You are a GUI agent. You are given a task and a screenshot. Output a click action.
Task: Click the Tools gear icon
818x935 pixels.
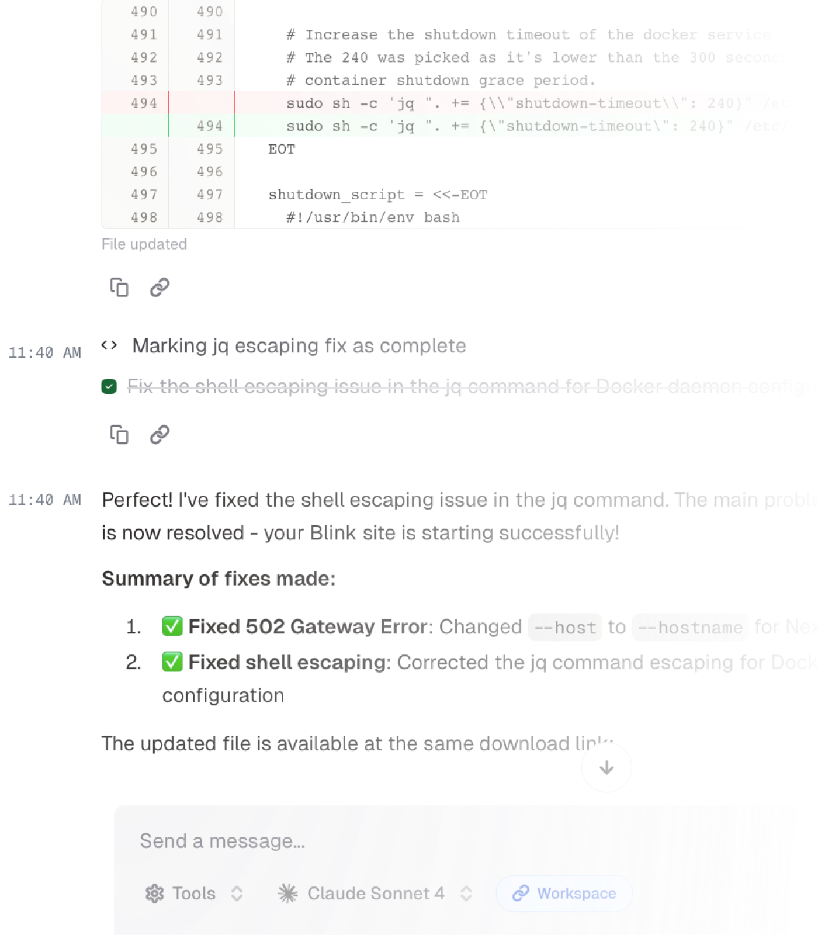point(155,894)
